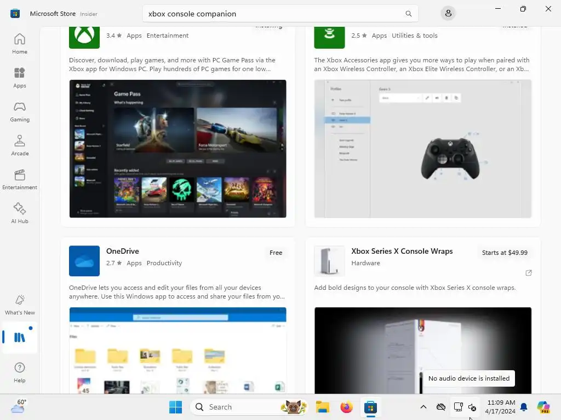Open File Explorer from the taskbar
This screenshot has width=561, height=420.
[x=322, y=407]
